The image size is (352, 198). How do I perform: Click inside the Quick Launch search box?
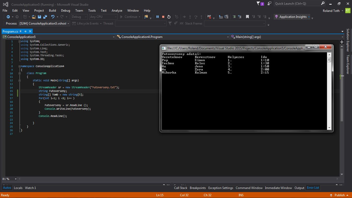[x=297, y=4]
